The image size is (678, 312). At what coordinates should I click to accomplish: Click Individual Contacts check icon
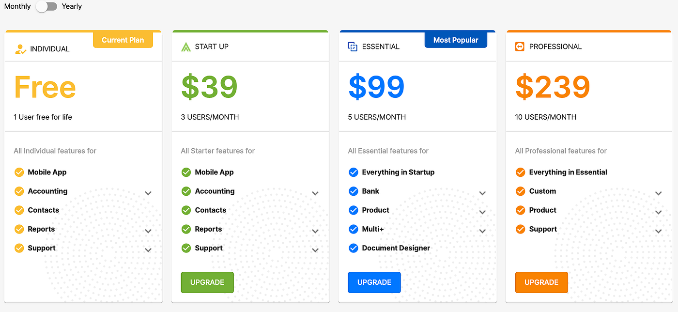coord(19,210)
